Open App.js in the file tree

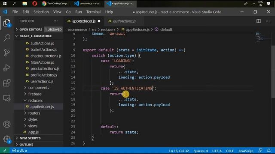click(x=34, y=132)
